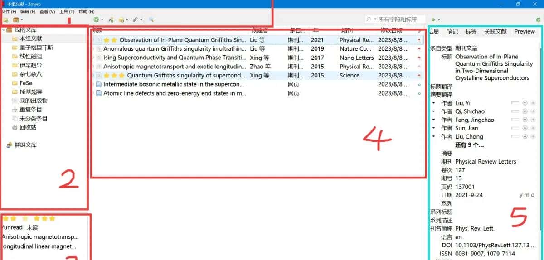Switch to the 笔记 tab

[x=452, y=32]
